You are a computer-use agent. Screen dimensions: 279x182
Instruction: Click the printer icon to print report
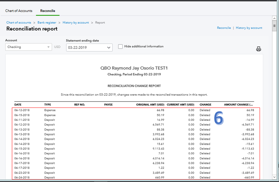pyautogui.click(x=259, y=49)
